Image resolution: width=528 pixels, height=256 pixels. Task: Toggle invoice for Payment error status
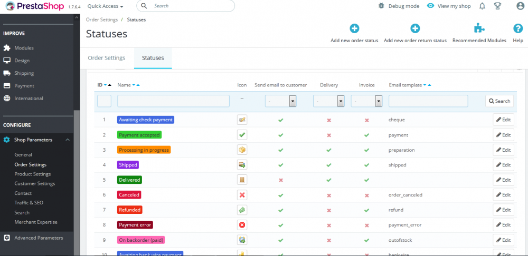pyautogui.click(x=367, y=225)
